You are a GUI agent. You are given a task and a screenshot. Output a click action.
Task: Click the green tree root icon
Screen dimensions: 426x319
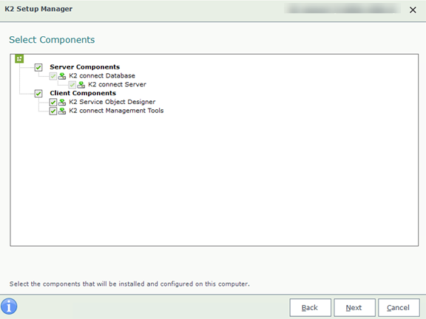[x=19, y=58]
